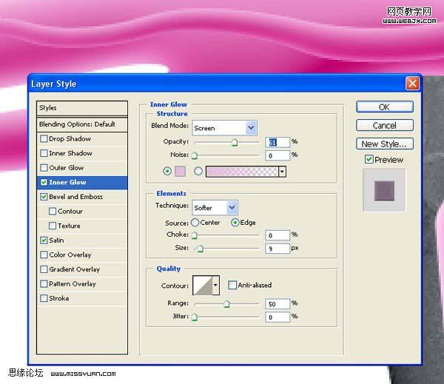444x384 pixels.
Task: Click the Opacity slider handle
Action: point(235,142)
